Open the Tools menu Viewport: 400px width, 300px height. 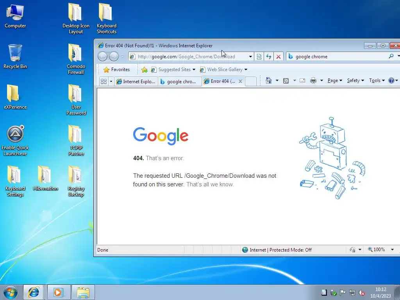[x=377, y=80]
